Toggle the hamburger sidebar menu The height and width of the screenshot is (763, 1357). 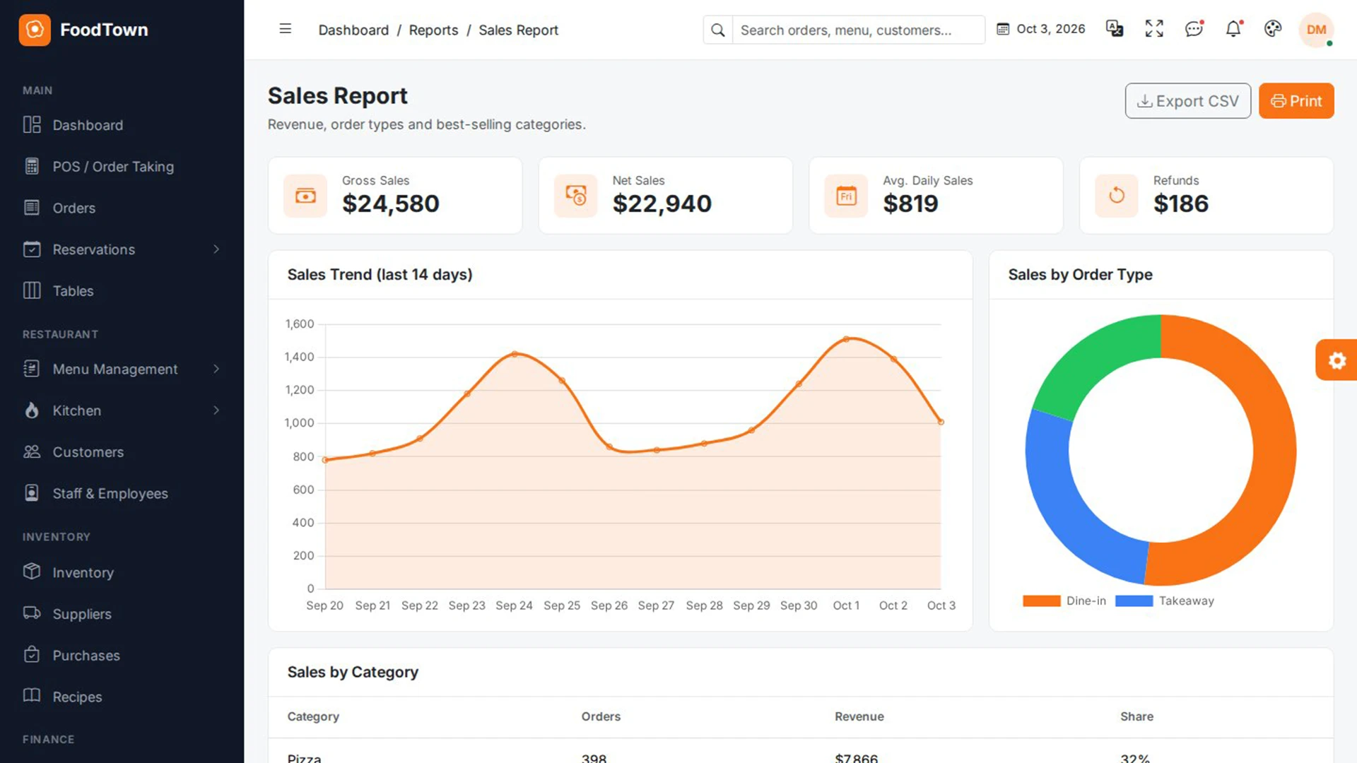pyautogui.click(x=286, y=29)
